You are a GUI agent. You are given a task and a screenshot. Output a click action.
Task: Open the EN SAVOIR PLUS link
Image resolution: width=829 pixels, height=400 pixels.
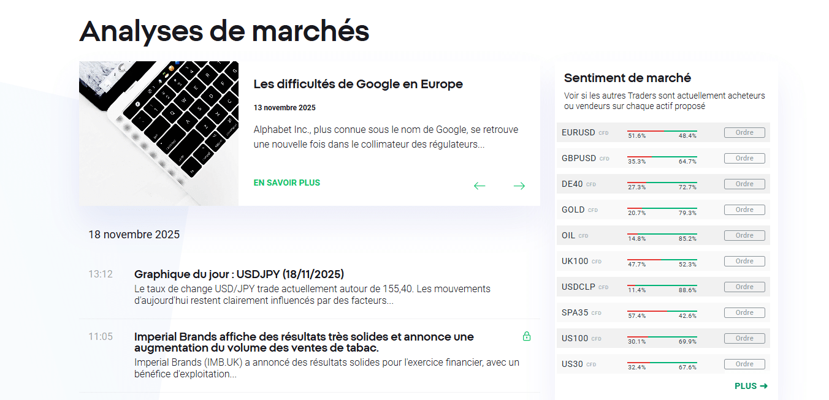[x=286, y=183]
